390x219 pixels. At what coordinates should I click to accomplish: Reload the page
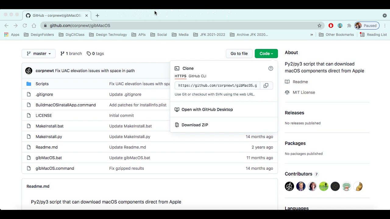pyautogui.click(x=25, y=26)
